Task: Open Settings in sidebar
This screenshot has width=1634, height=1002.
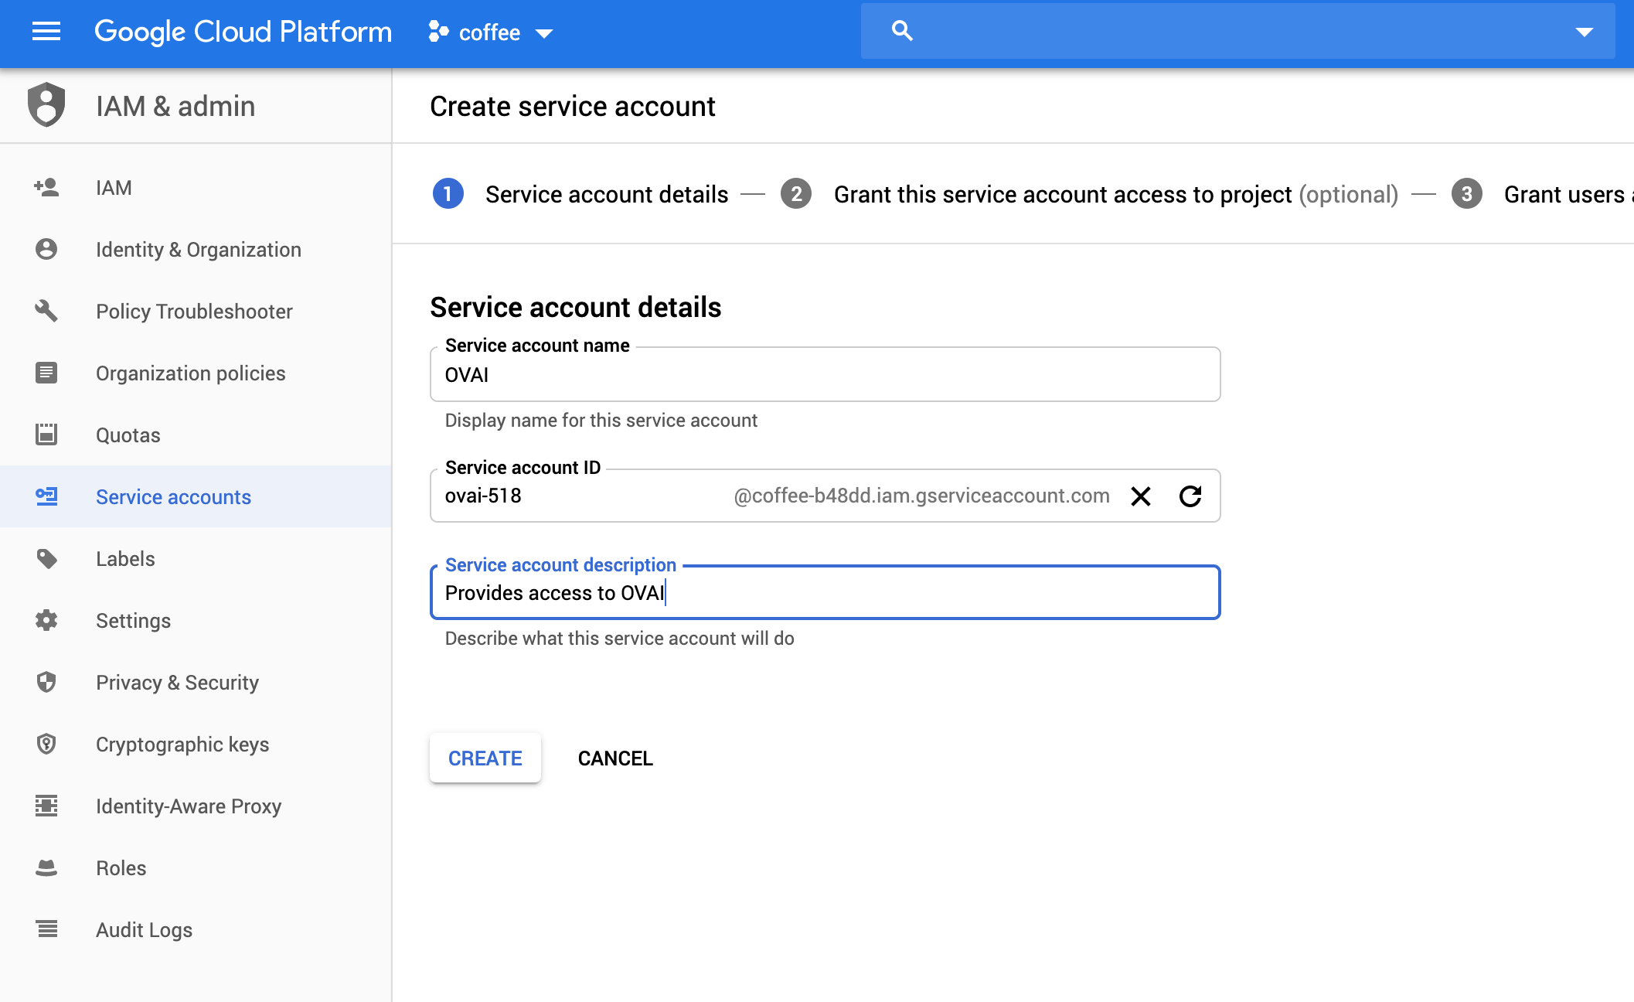Action: pos(196,620)
